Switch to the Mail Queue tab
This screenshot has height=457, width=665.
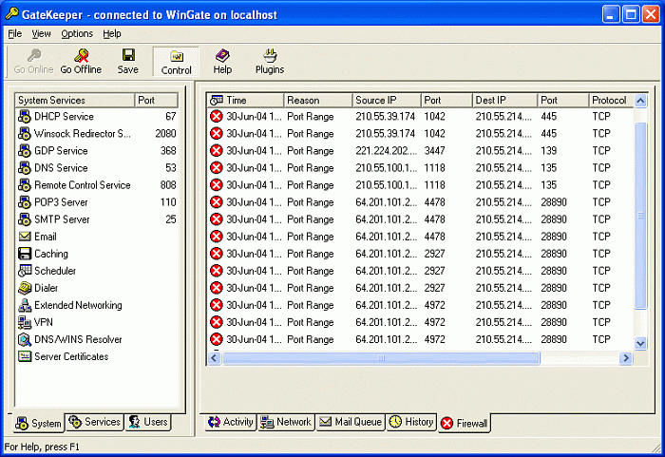tap(351, 422)
